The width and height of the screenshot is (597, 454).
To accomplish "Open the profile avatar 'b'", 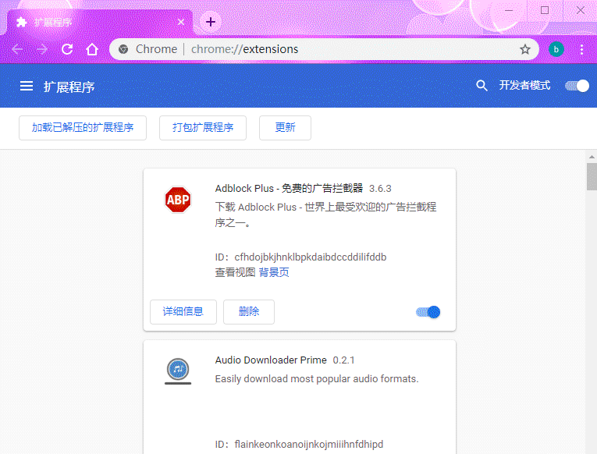I will (x=556, y=49).
